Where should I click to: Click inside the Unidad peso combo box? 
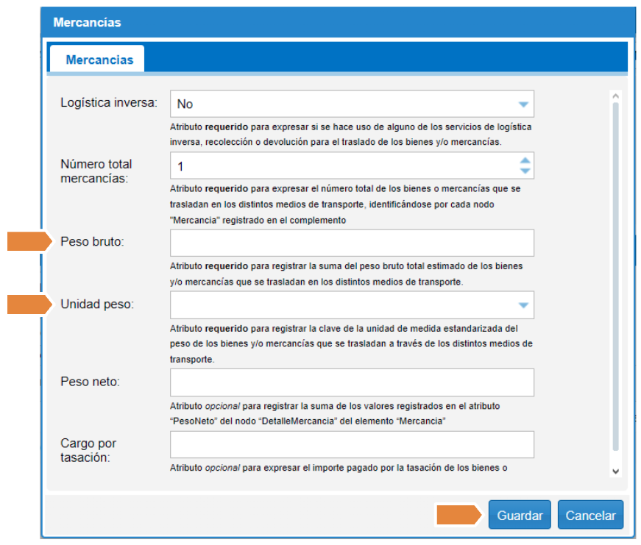[x=339, y=304]
